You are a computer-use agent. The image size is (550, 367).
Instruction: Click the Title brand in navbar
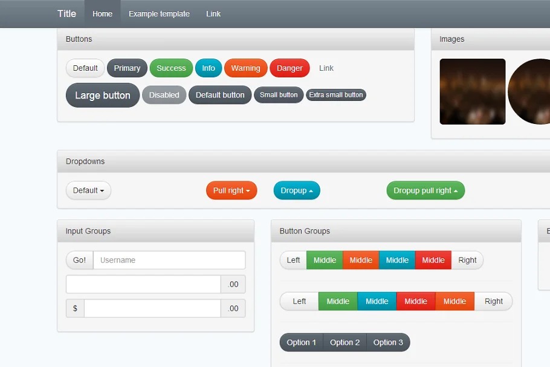point(66,14)
